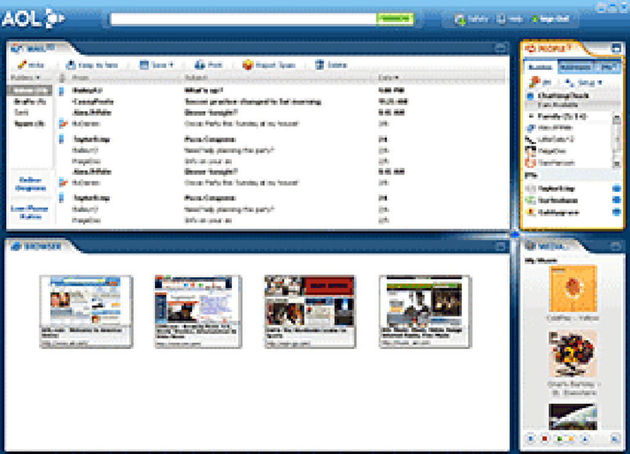Click the orange album cover in Media
This screenshot has height=454, width=630.
point(572,289)
